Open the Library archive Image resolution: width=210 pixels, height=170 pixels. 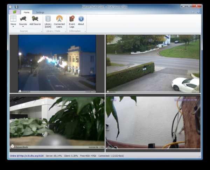tap(48, 19)
